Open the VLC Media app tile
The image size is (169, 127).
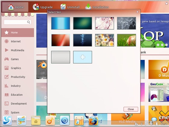(x=128, y=119)
